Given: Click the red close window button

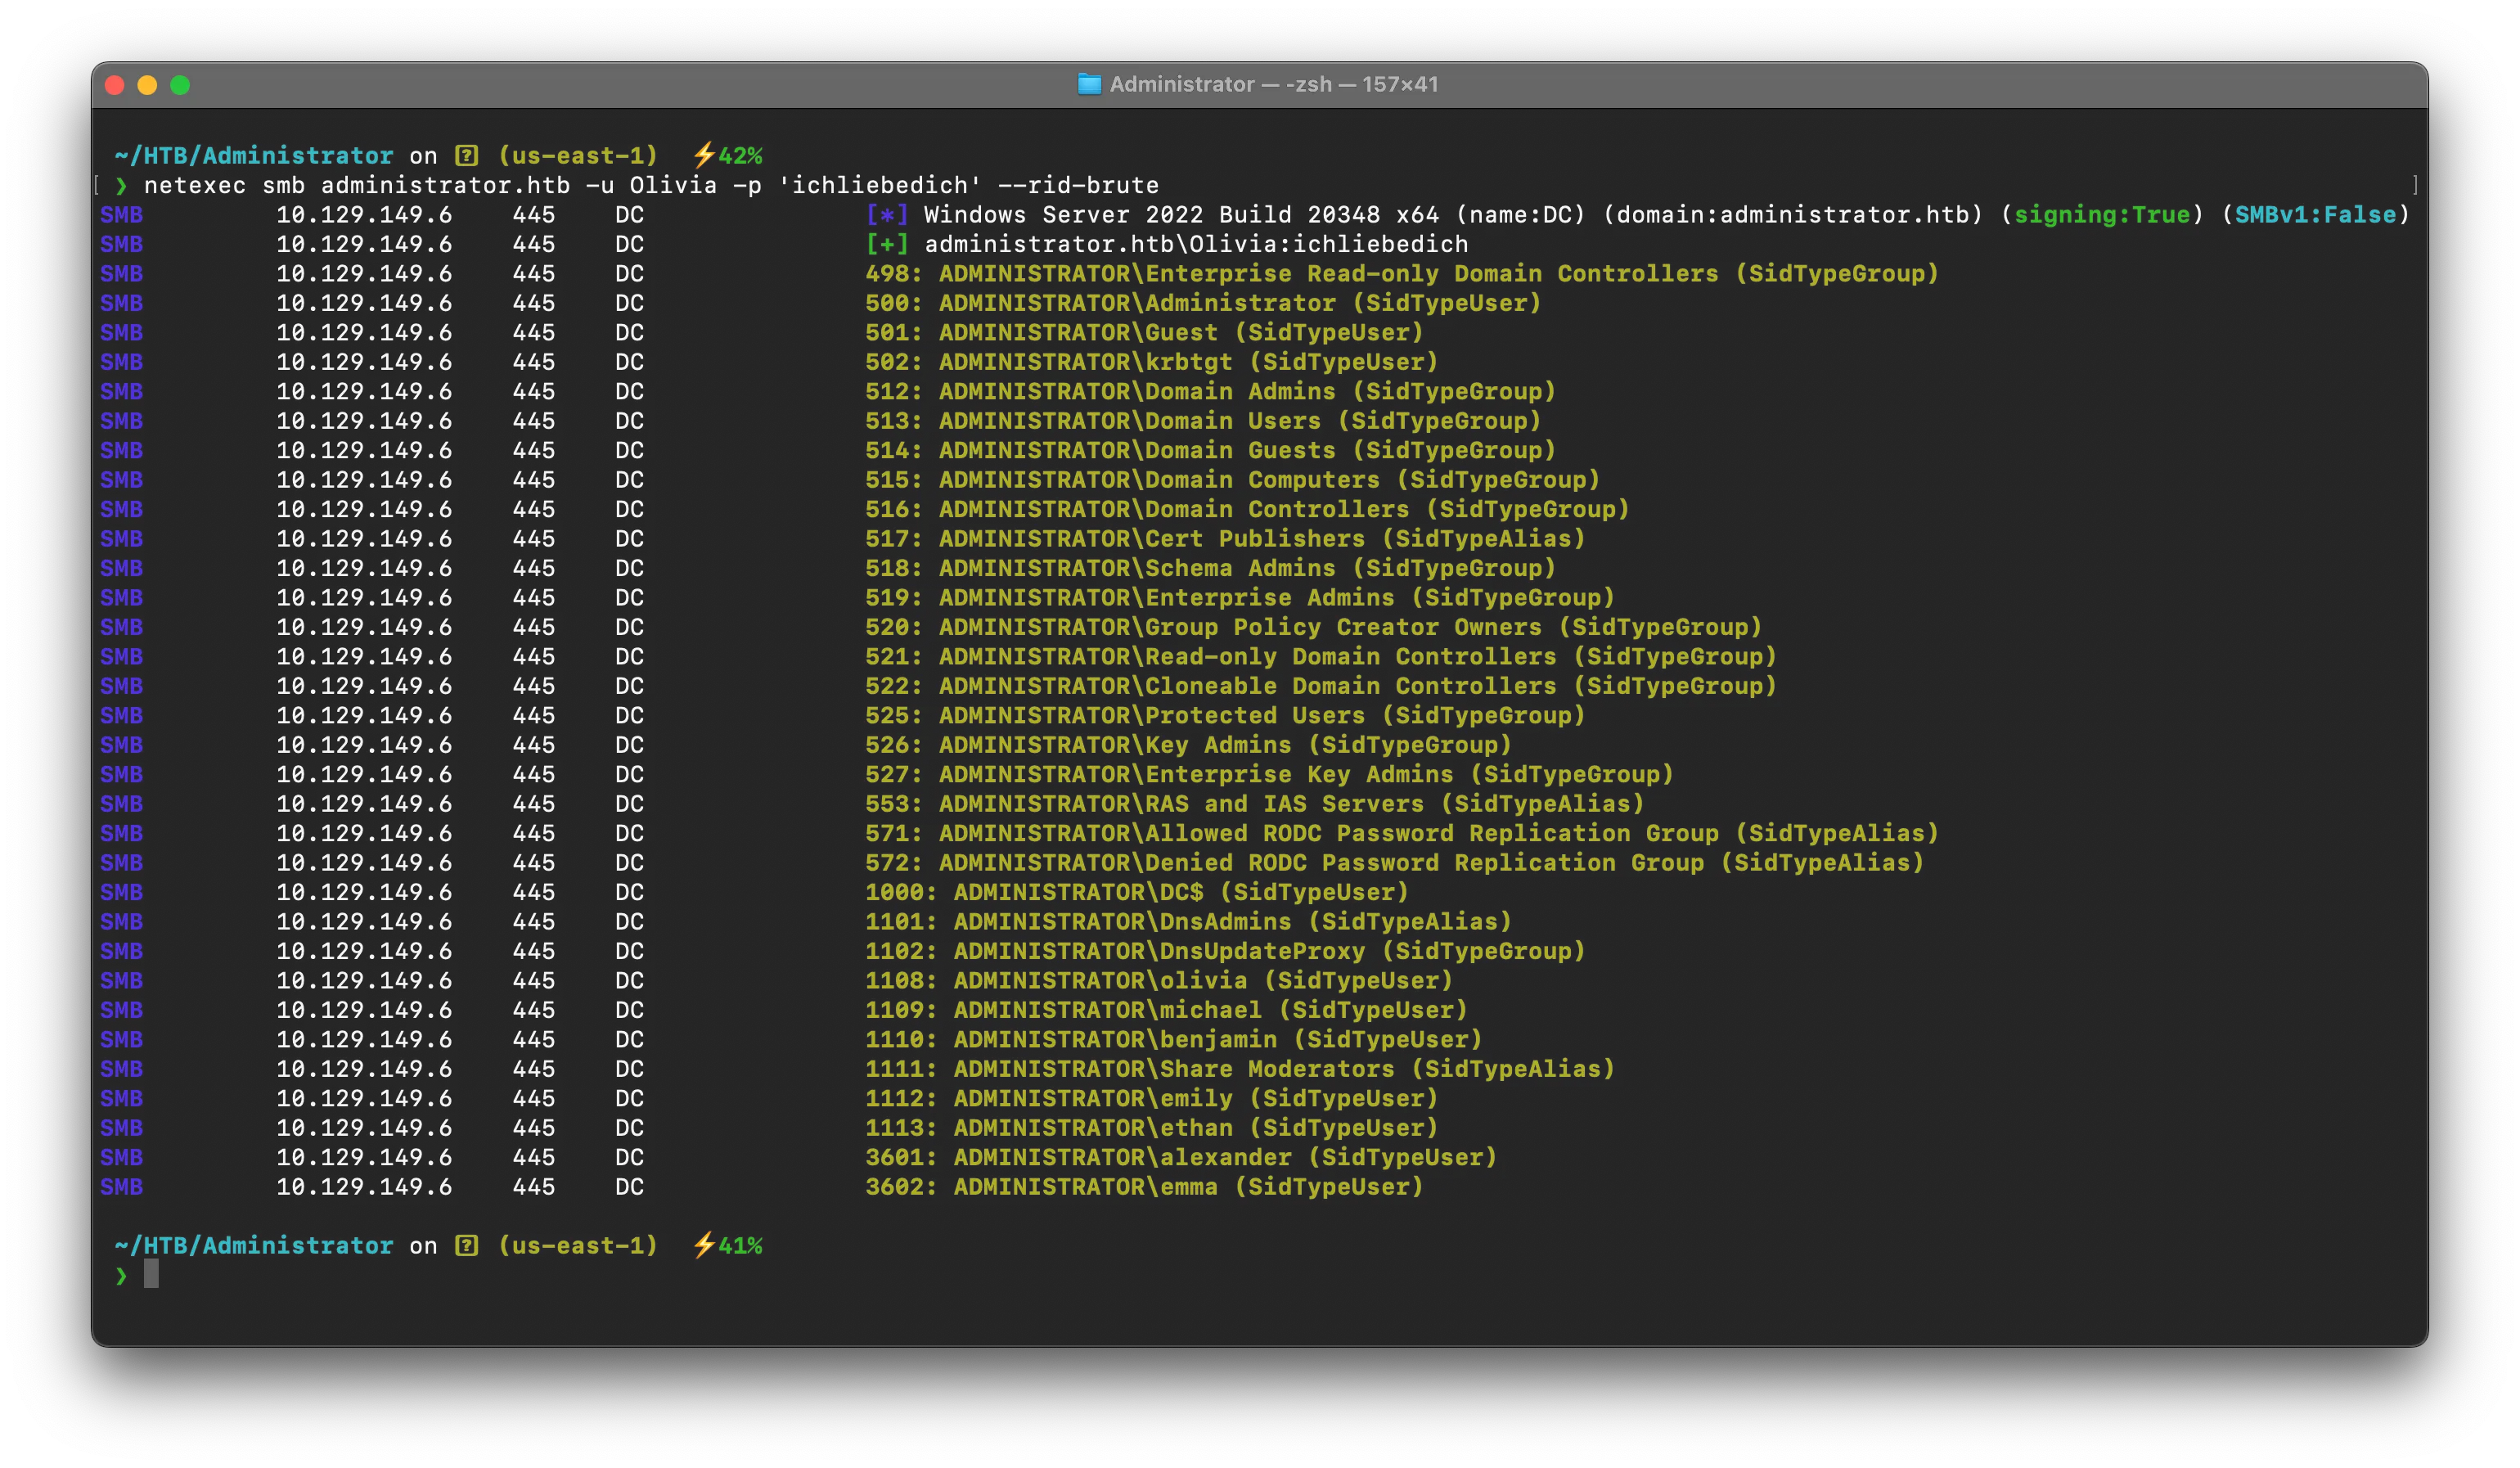Looking at the screenshot, I should pyautogui.click(x=114, y=85).
